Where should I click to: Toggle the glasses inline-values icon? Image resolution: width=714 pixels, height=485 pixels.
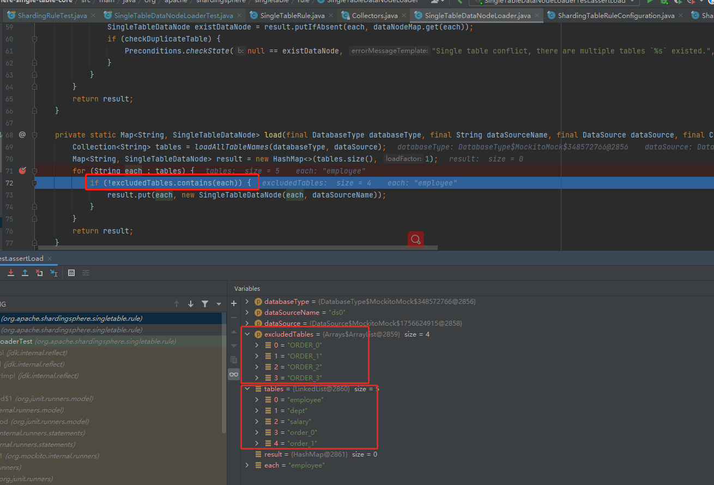click(234, 374)
